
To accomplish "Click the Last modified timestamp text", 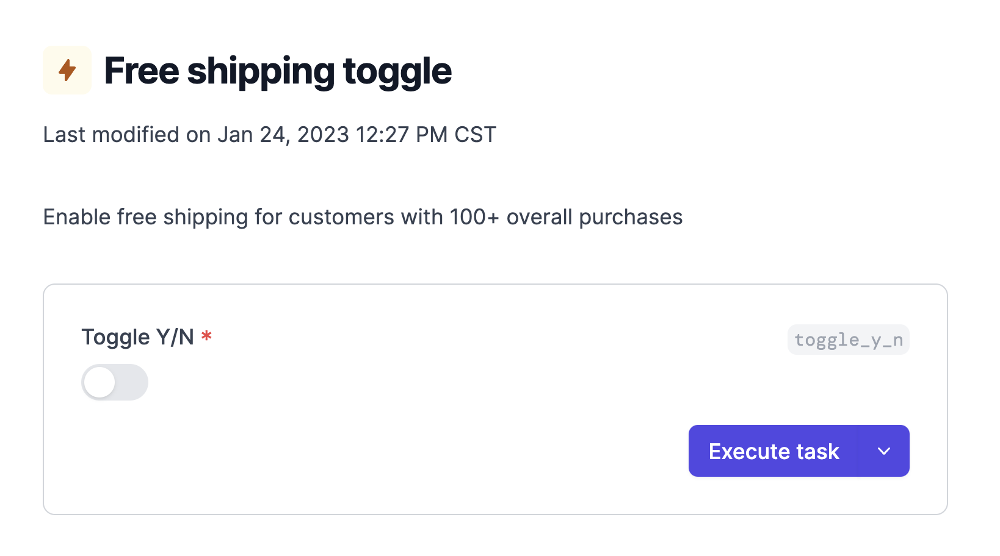I will click(x=269, y=135).
